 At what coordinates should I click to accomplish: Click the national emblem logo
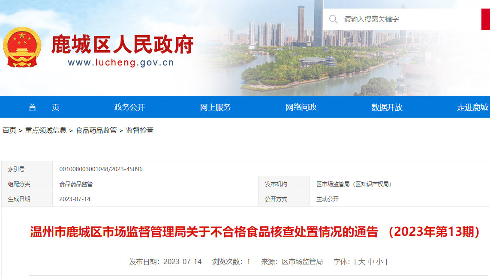(x=22, y=47)
